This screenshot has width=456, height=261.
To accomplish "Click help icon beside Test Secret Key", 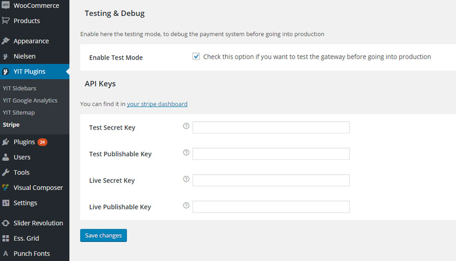I will 186,126.
